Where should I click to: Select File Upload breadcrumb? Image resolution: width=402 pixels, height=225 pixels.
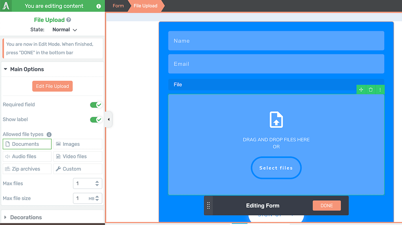(x=145, y=6)
